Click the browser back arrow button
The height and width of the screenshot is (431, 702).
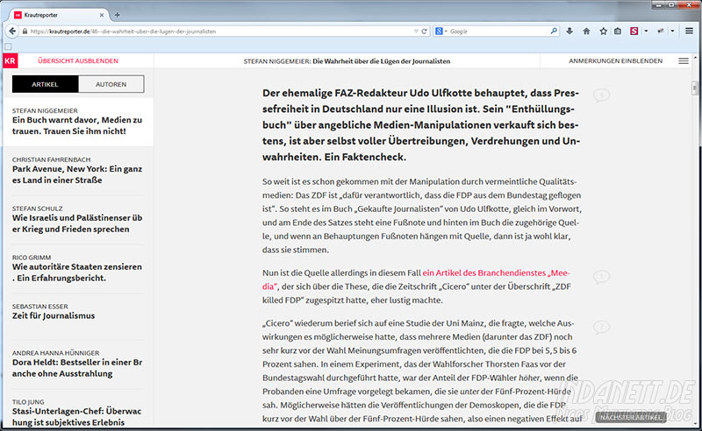pyautogui.click(x=12, y=32)
